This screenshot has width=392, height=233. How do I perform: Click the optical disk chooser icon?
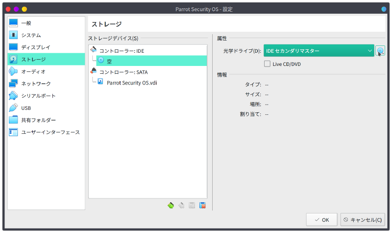380,51
